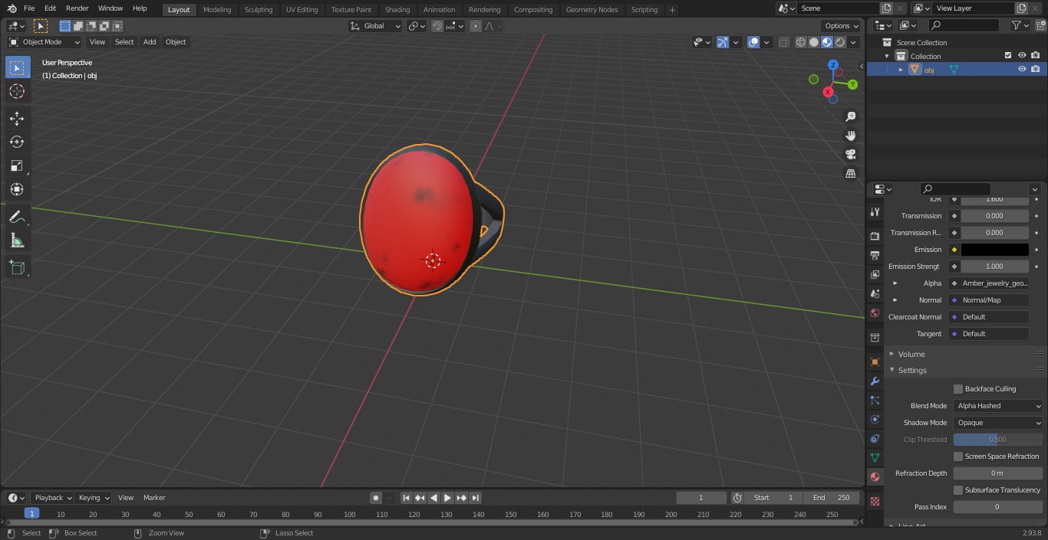Open the Blend Mode Alpha Hashed dropdown

tap(998, 406)
